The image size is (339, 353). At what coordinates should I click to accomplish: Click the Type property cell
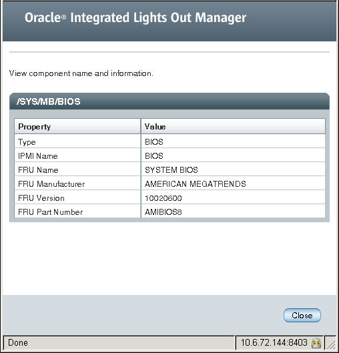coord(77,141)
